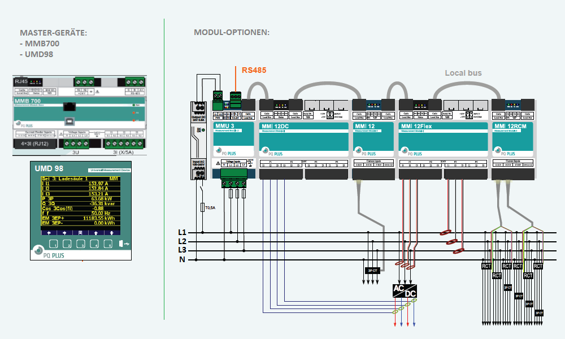Click the T0,5A fuse symbol
Viewport: 565px width, 339px height.
pos(202,208)
